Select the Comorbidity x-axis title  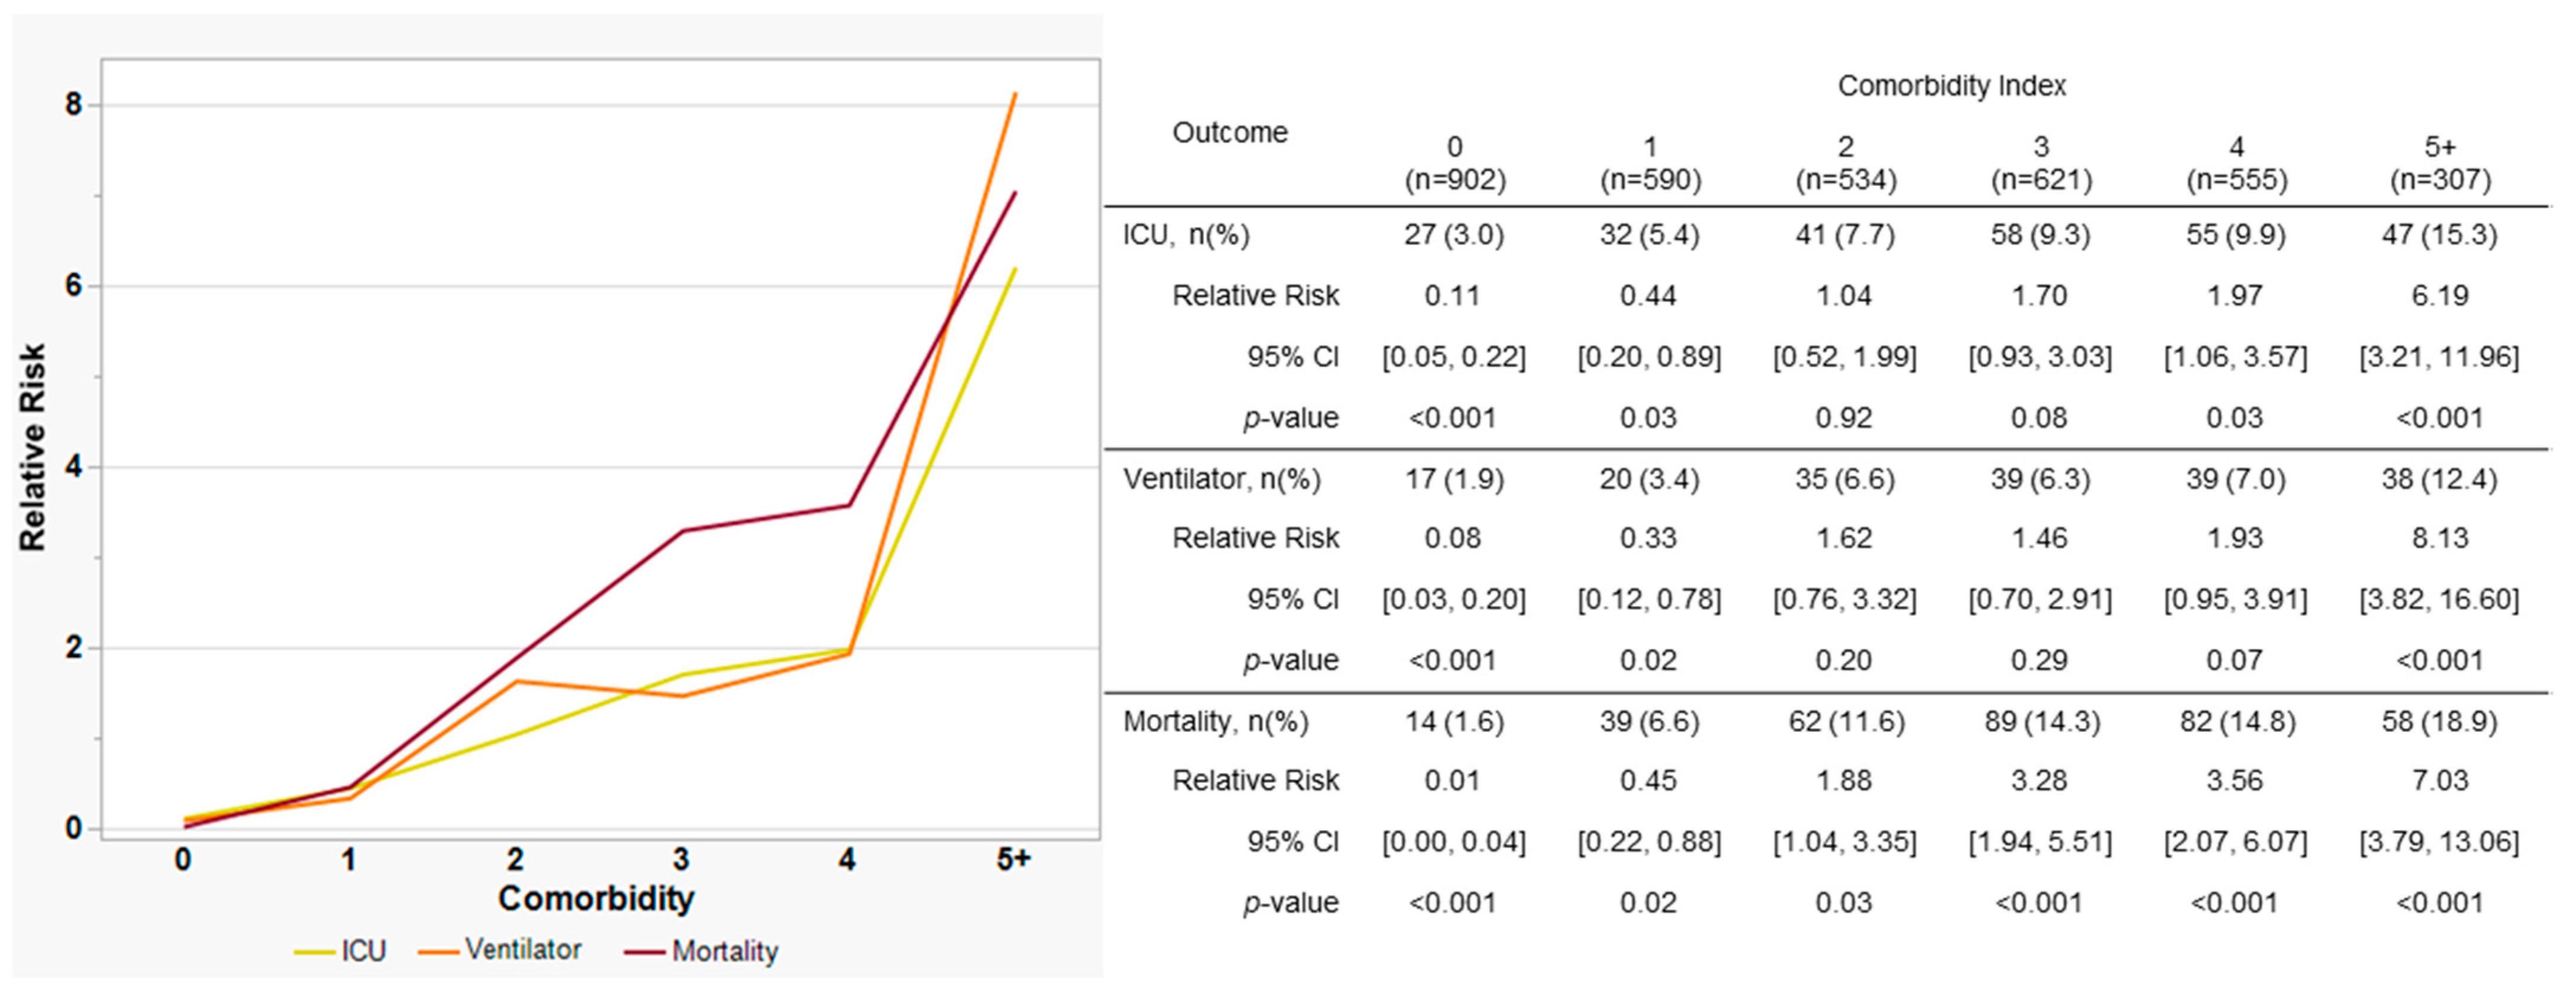596,898
